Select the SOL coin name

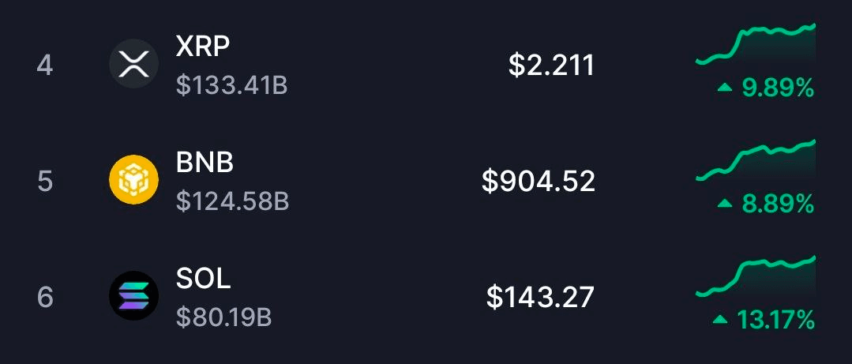point(203,278)
